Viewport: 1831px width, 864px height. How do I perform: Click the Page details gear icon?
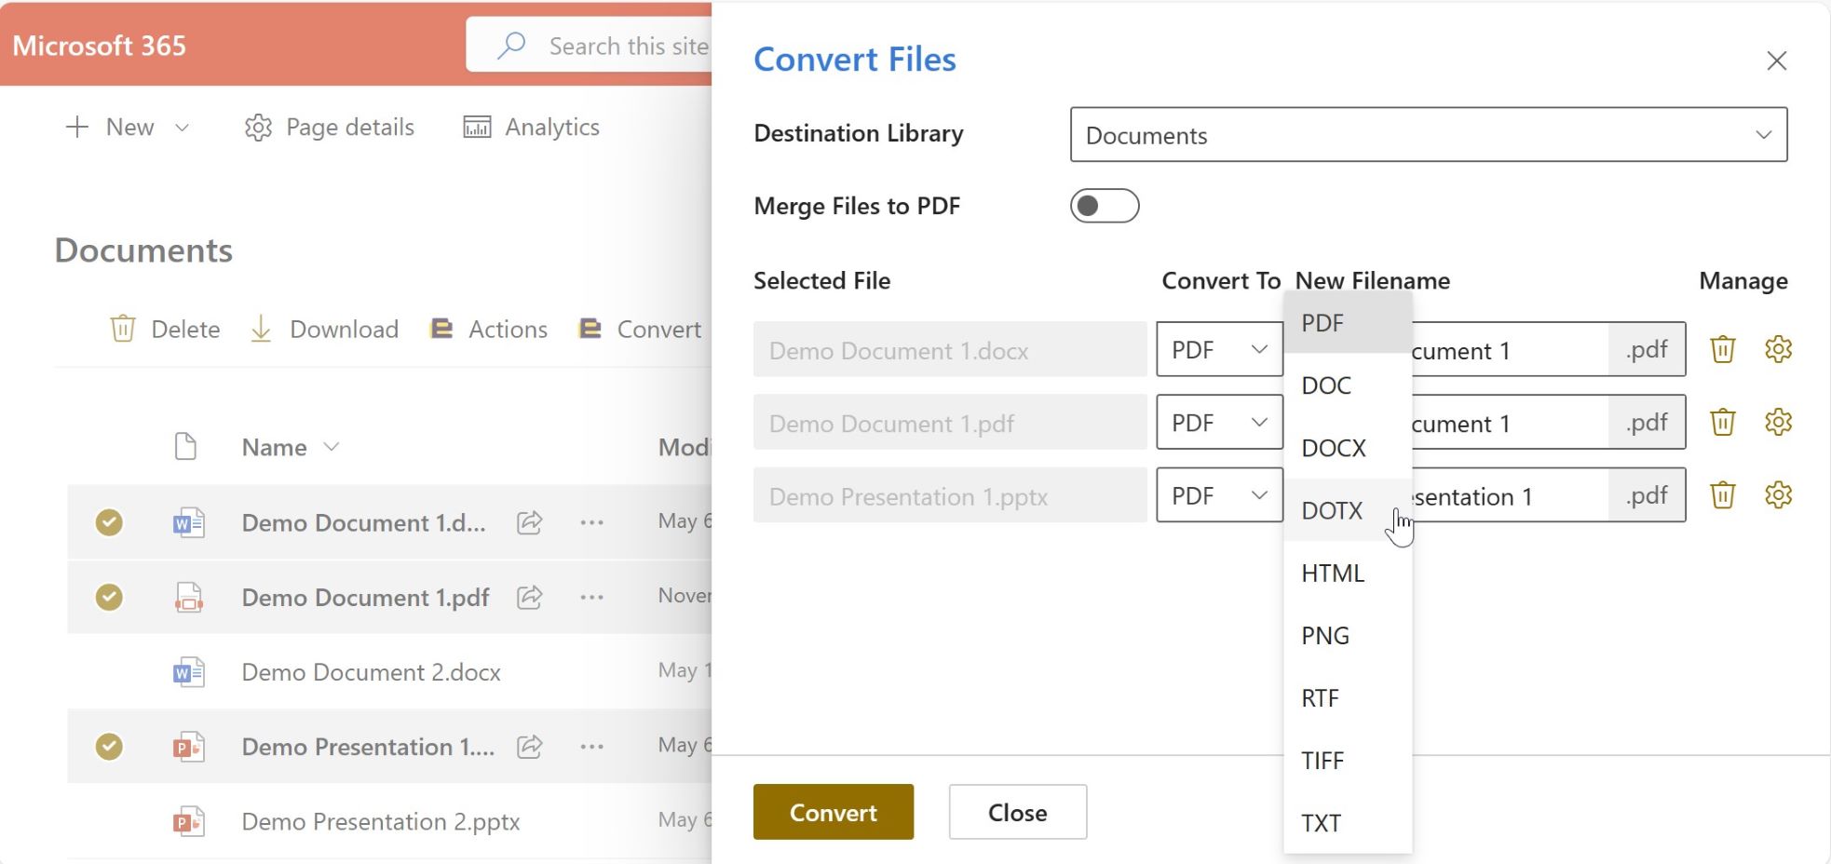coord(258,128)
